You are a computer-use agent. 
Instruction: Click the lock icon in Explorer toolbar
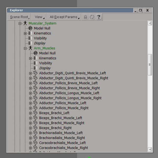(85, 17)
